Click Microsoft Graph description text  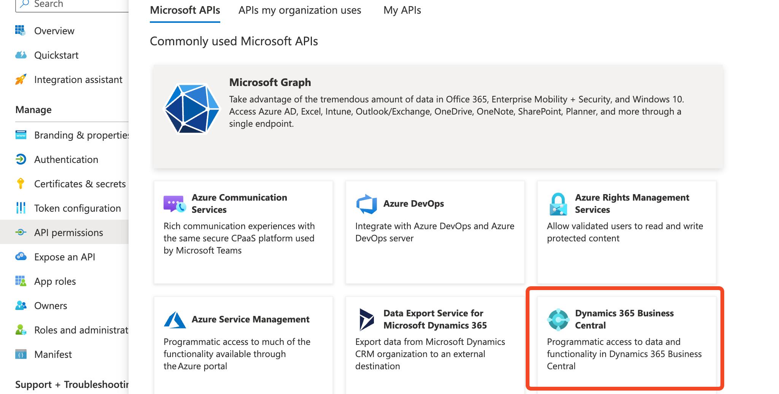click(456, 112)
